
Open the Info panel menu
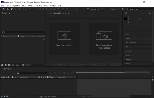click(150, 13)
